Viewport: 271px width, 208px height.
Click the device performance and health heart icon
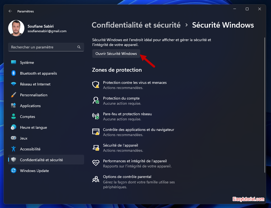coord(95,163)
